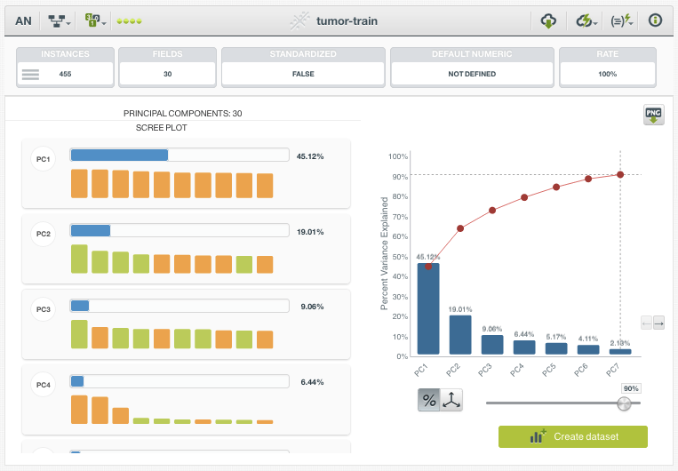The width and height of the screenshot is (678, 471).
Task: Select the PC3 component badge
Action: tap(43, 309)
